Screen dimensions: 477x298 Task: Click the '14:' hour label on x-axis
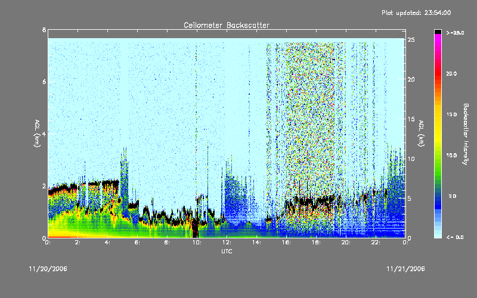point(256,243)
